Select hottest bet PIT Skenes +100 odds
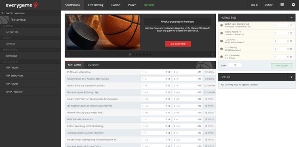The image size is (299, 147). point(284,49)
